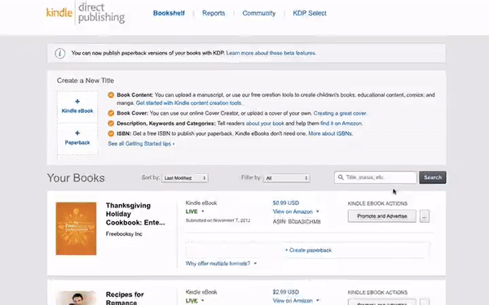Screen dimensions: 489x305
Task: Click the magnifier icon in the search box
Action: pos(341,177)
